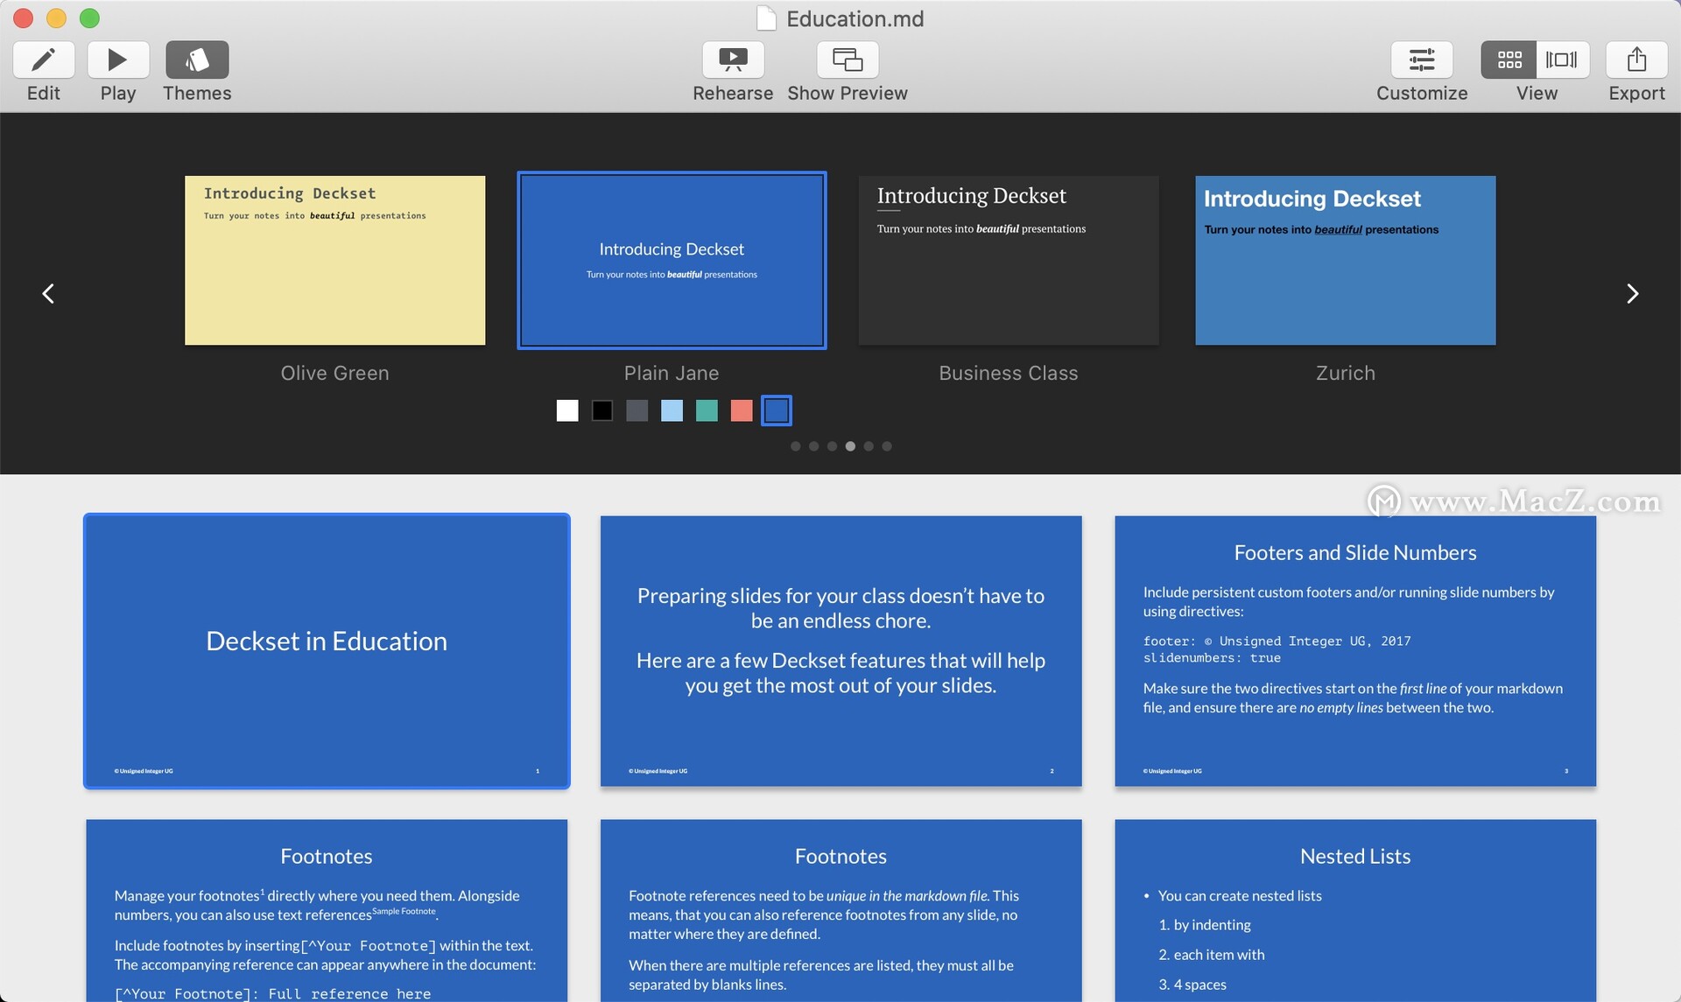This screenshot has height=1002, width=1681.
Task: Click the 'View' toolbar label
Action: (1537, 93)
